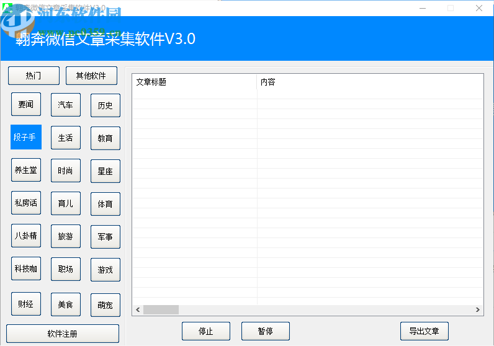Open the 生活 category

pyautogui.click(x=66, y=138)
